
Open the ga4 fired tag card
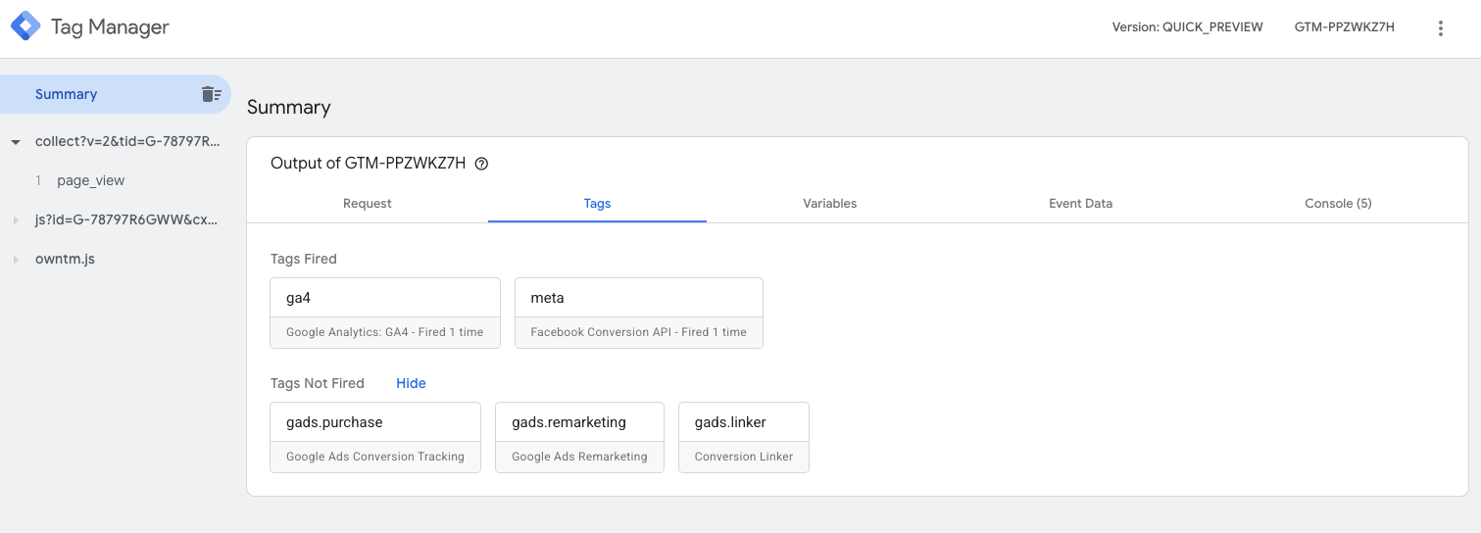(384, 313)
